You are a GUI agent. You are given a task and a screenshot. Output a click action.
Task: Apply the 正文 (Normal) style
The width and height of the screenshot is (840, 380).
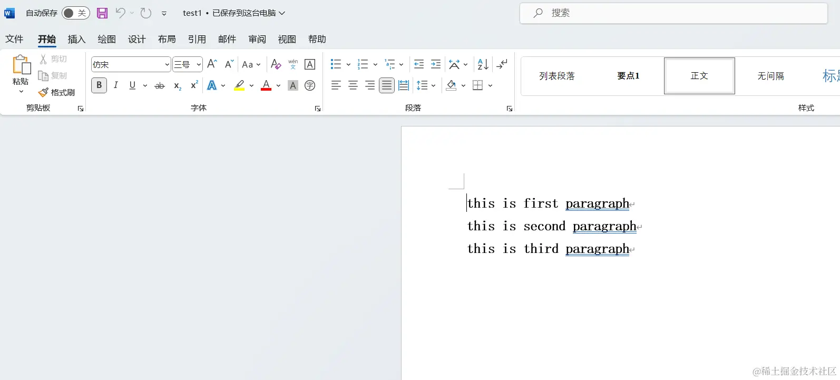[x=699, y=76]
